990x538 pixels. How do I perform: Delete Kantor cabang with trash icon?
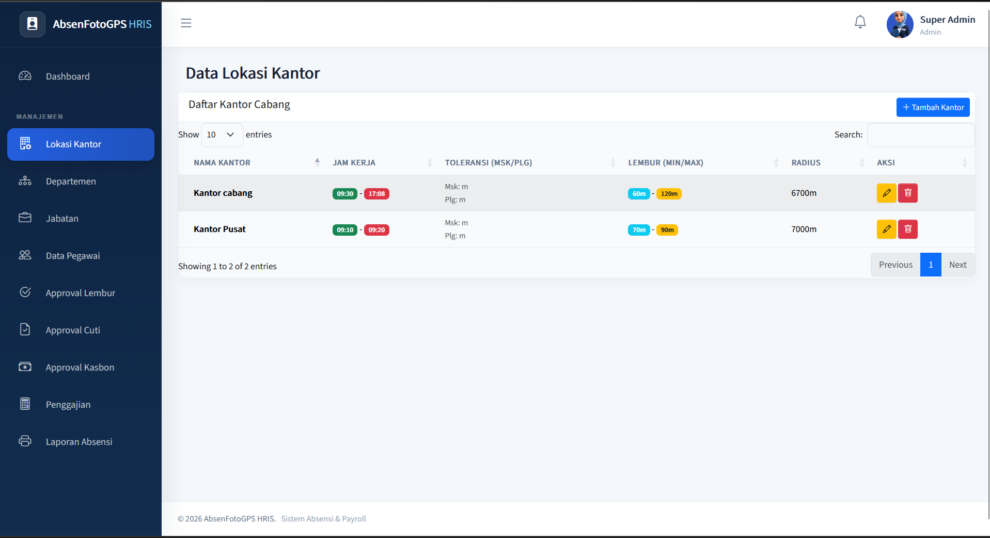907,193
